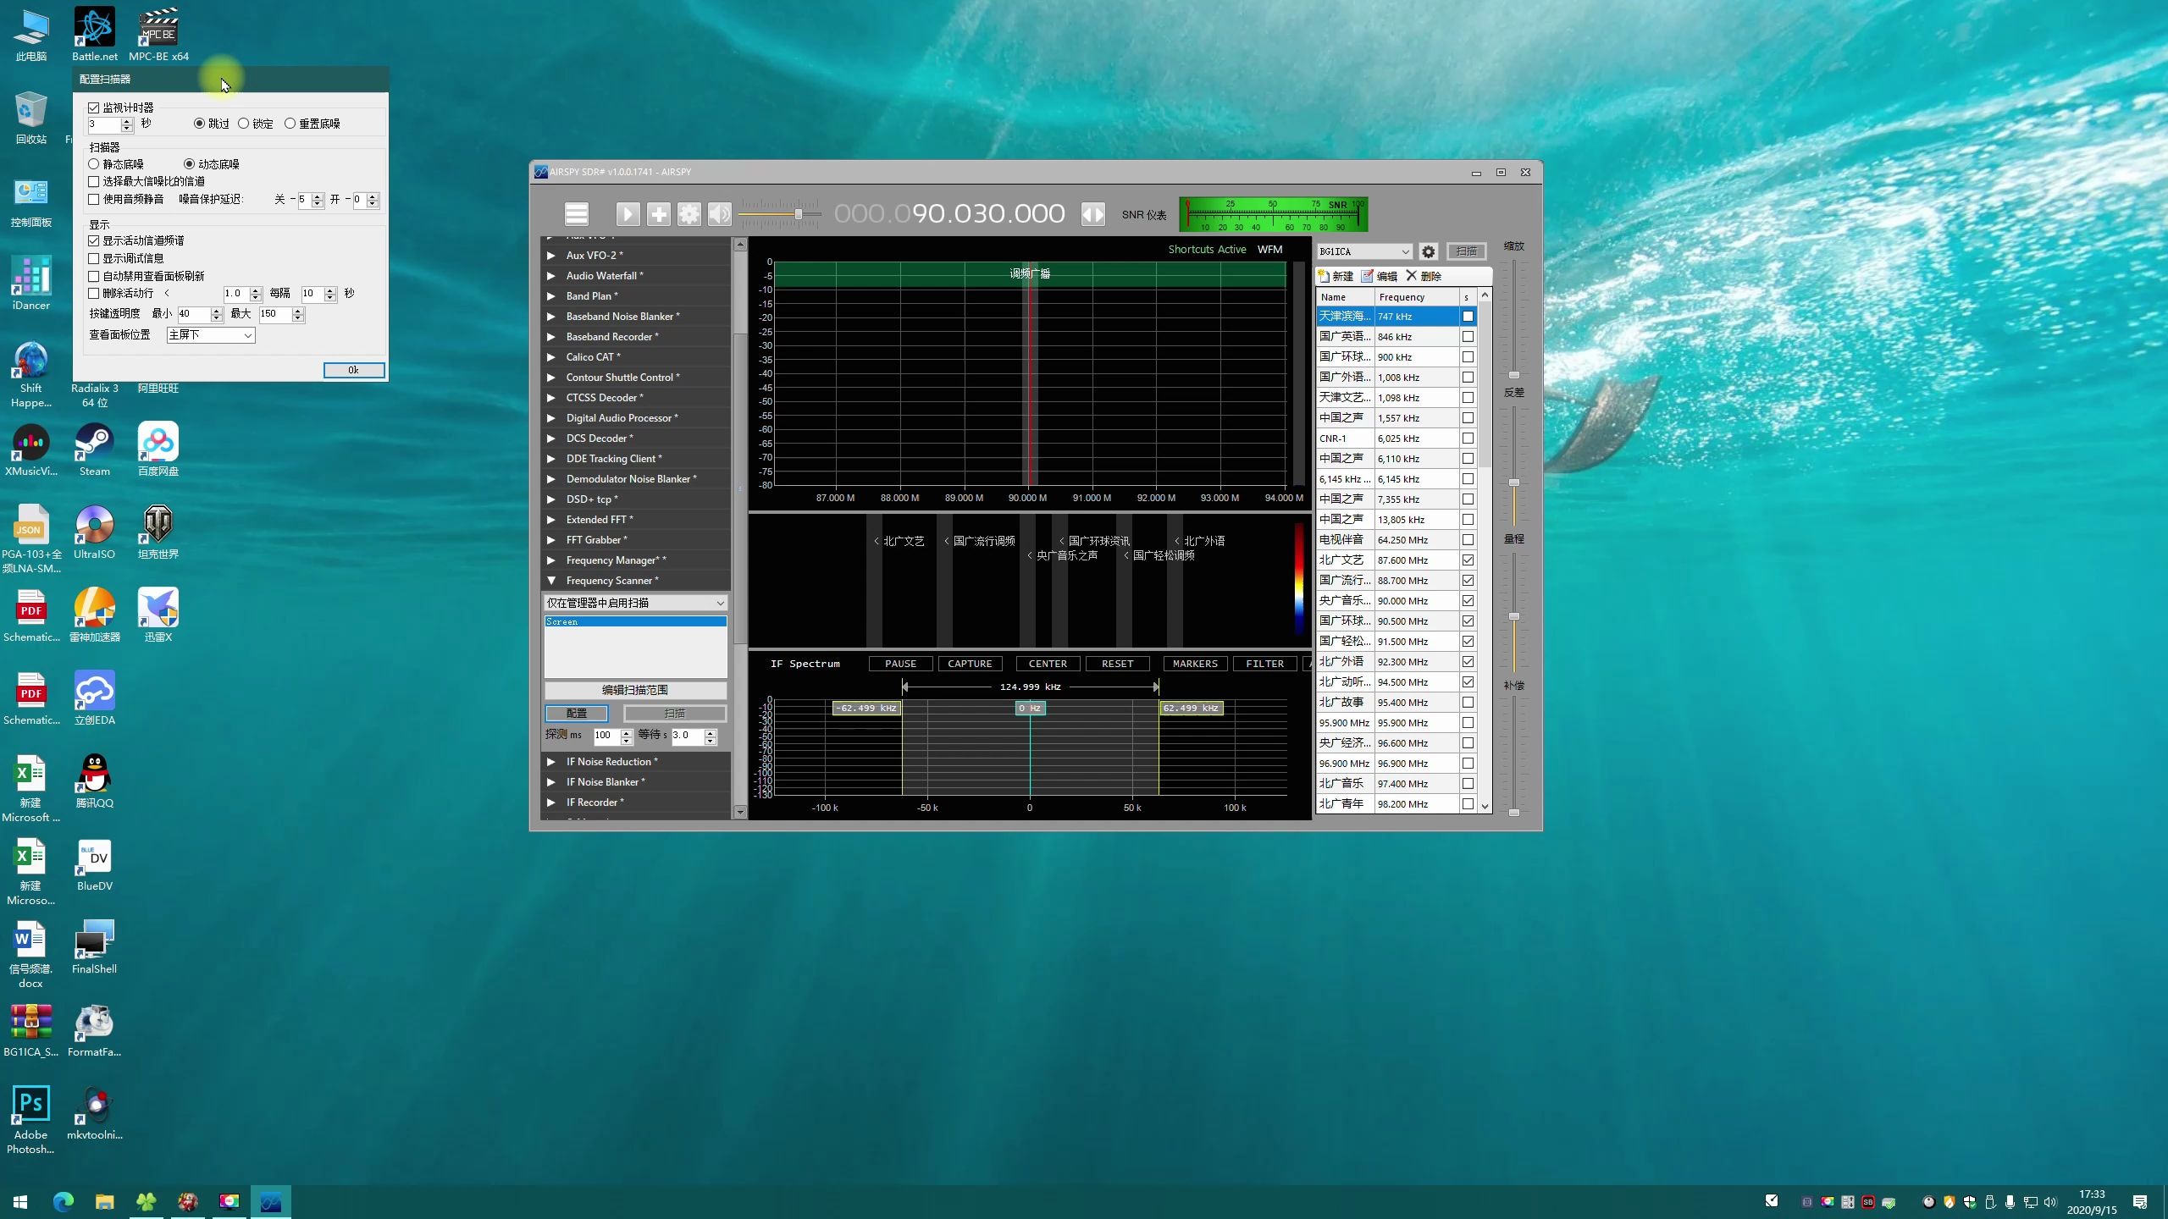
Task: Open Microsoft Edge from taskbar
Action: pyautogui.click(x=63, y=1201)
